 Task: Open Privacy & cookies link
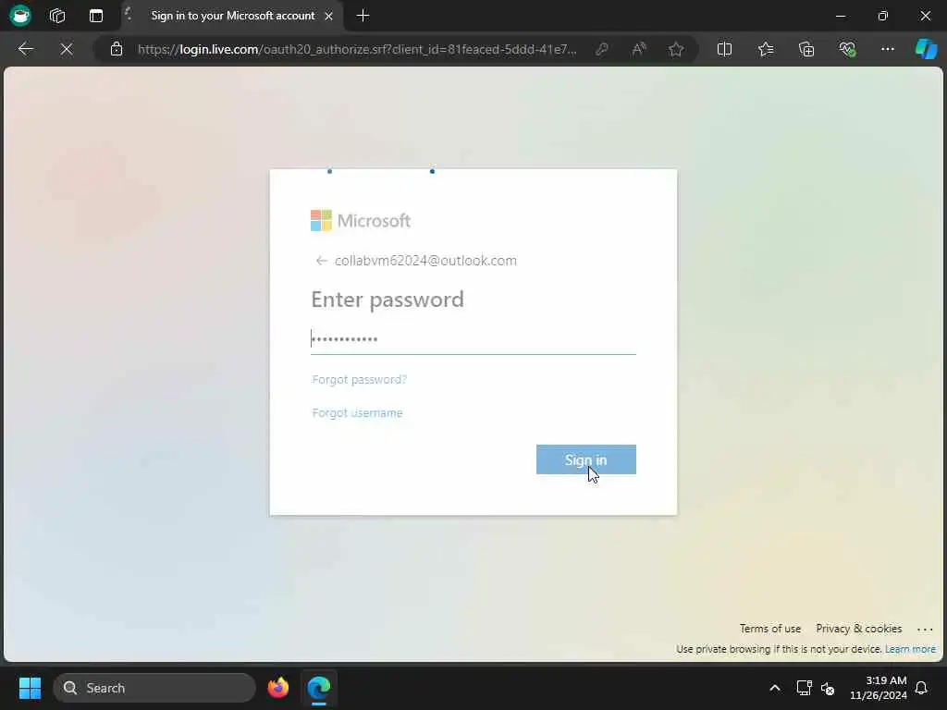(858, 629)
